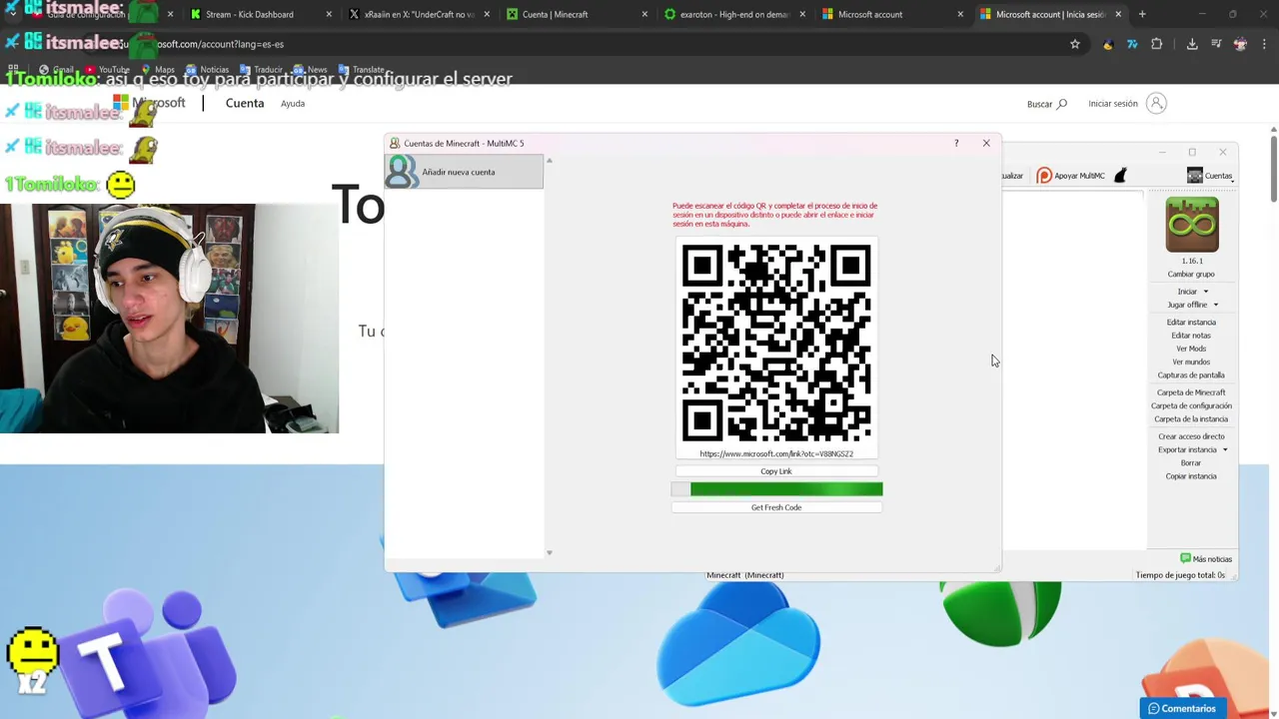Open the Comentarios feedback button

[1182, 708]
